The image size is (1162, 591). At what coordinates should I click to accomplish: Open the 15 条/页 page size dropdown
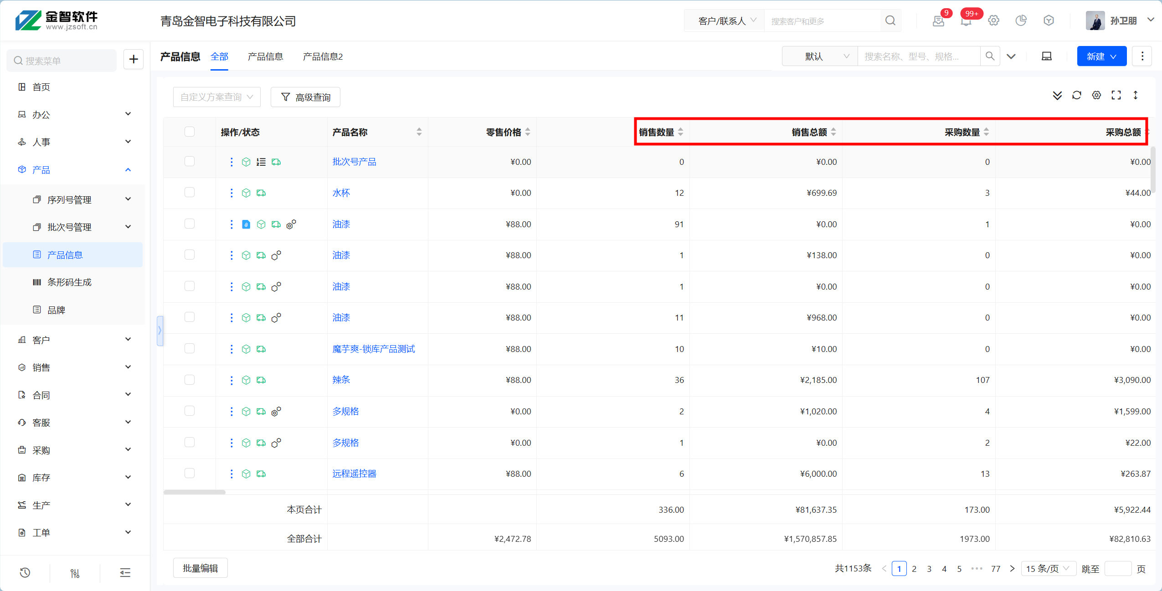click(1047, 568)
